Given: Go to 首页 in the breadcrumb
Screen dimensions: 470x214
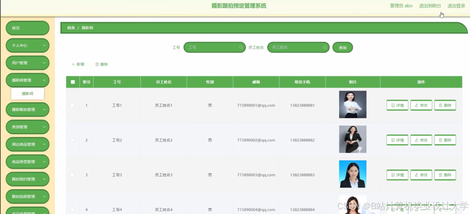Looking at the screenshot, I should click(x=71, y=28).
